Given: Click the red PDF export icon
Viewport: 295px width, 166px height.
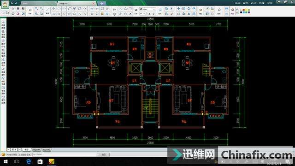Looking at the screenshot, I should 18,14.
